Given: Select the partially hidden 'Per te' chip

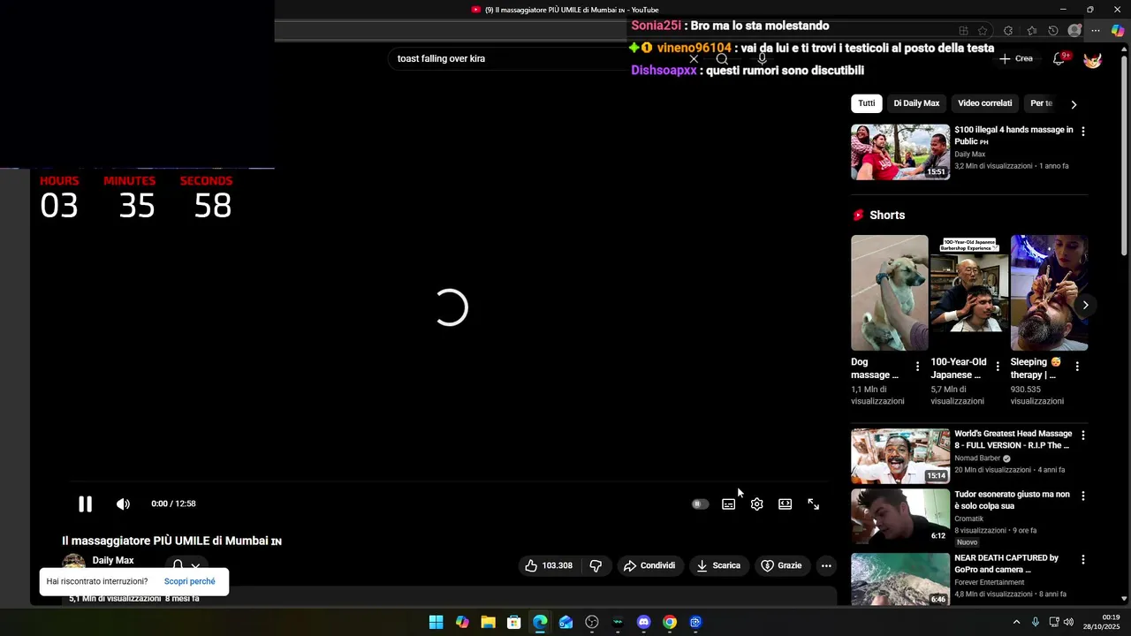Looking at the screenshot, I should coord(1041,103).
